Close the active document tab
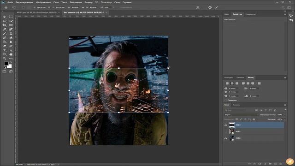 (106, 12)
